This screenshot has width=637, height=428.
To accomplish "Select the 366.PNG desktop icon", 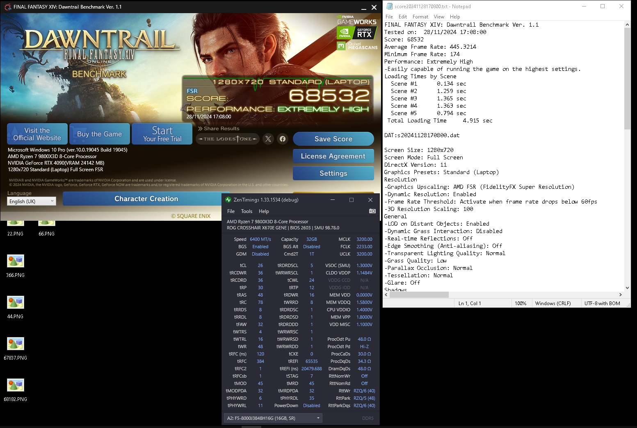I will click(15, 266).
